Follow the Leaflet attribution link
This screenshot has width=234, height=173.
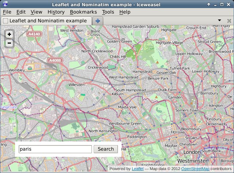point(137,169)
